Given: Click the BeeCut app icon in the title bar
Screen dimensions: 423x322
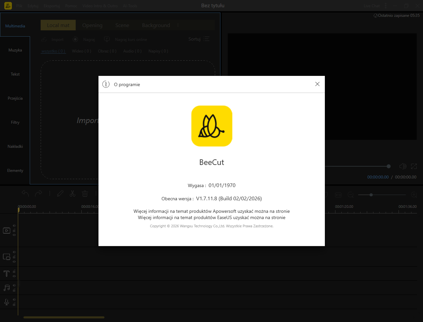Looking at the screenshot, I should click(8, 6).
